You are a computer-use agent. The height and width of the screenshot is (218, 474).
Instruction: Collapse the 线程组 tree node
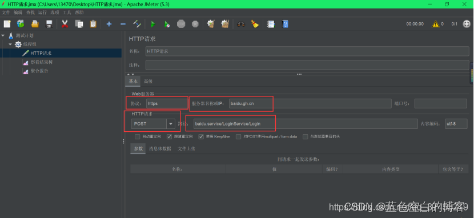tap(10, 45)
